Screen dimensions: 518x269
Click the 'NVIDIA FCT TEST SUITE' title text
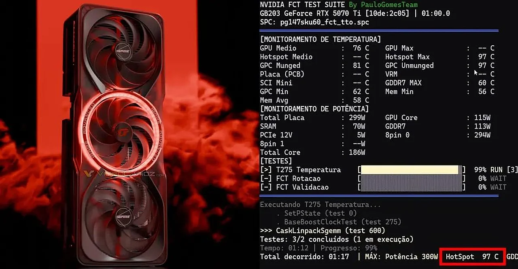302,5
